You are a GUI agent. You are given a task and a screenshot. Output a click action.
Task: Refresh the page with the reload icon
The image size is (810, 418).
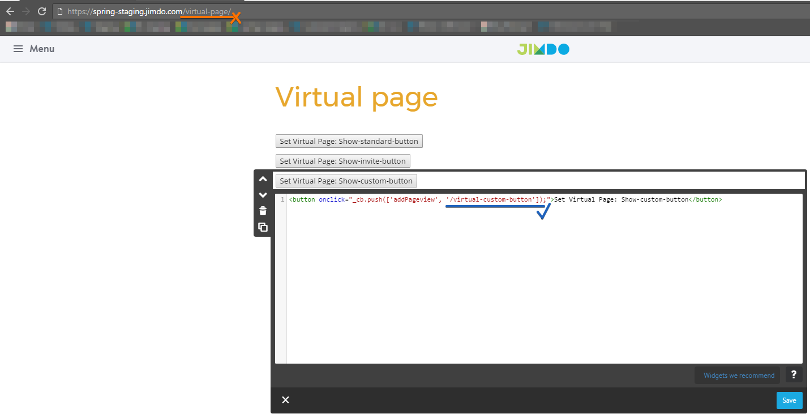pos(41,10)
